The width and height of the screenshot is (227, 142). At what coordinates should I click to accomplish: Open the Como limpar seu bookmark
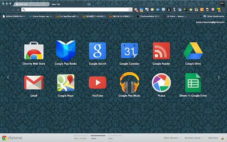point(41,16)
